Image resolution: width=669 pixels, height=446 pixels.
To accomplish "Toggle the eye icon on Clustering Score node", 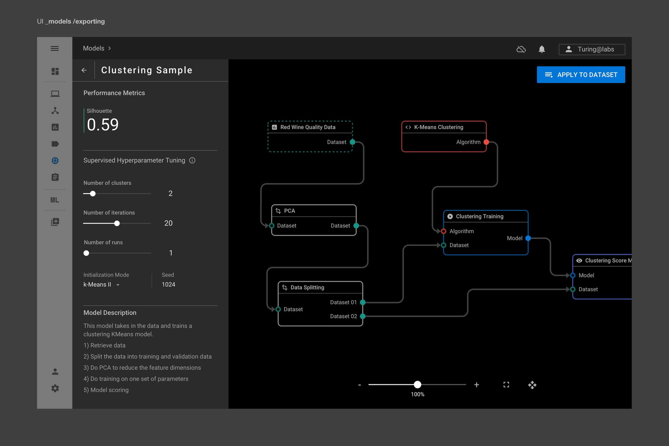I will pos(579,260).
